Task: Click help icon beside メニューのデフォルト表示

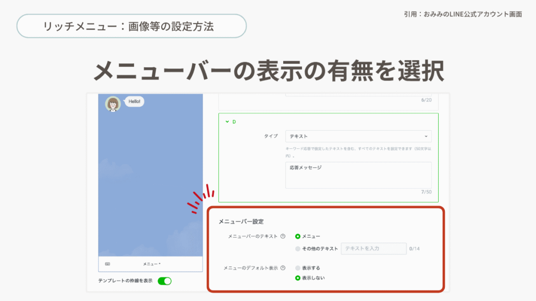Action: click(283, 268)
